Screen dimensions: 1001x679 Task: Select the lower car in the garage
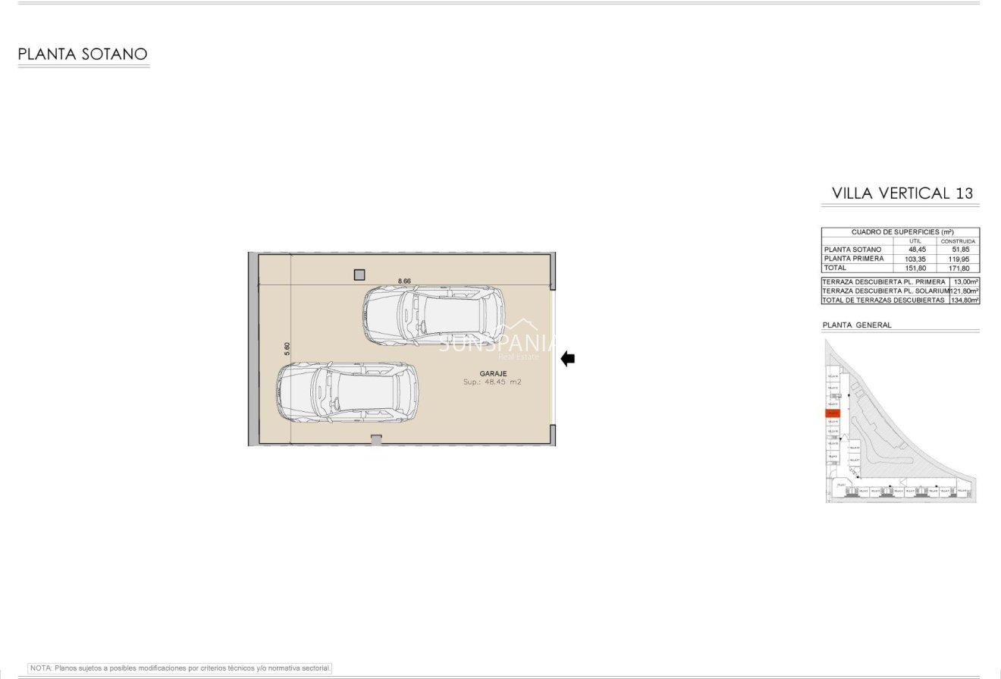click(x=347, y=392)
